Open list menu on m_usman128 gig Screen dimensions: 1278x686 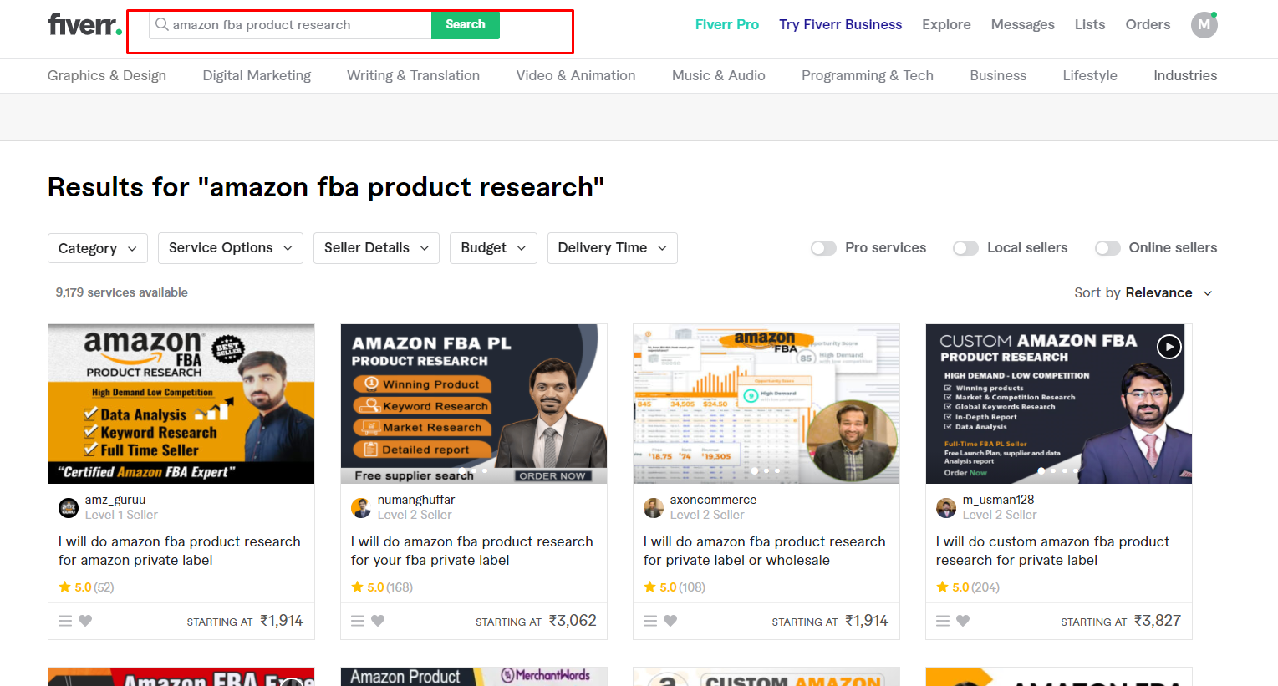coord(943,621)
